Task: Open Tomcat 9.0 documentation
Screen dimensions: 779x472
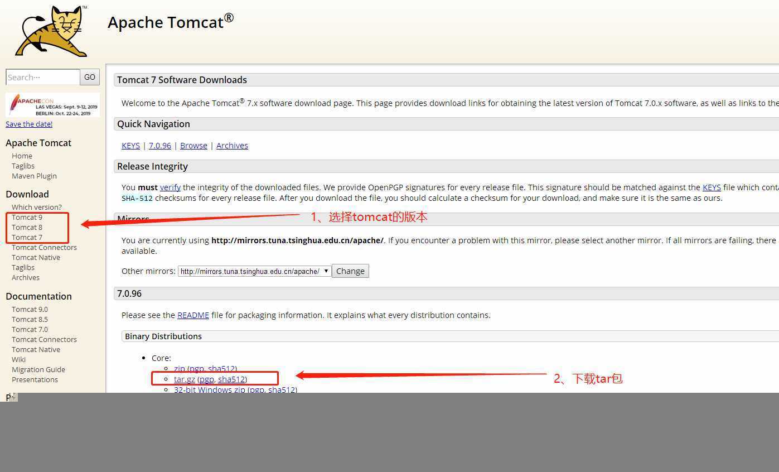Action: click(30, 309)
